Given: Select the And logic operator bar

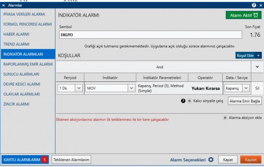Looking at the screenshot, I should click(x=154, y=67).
